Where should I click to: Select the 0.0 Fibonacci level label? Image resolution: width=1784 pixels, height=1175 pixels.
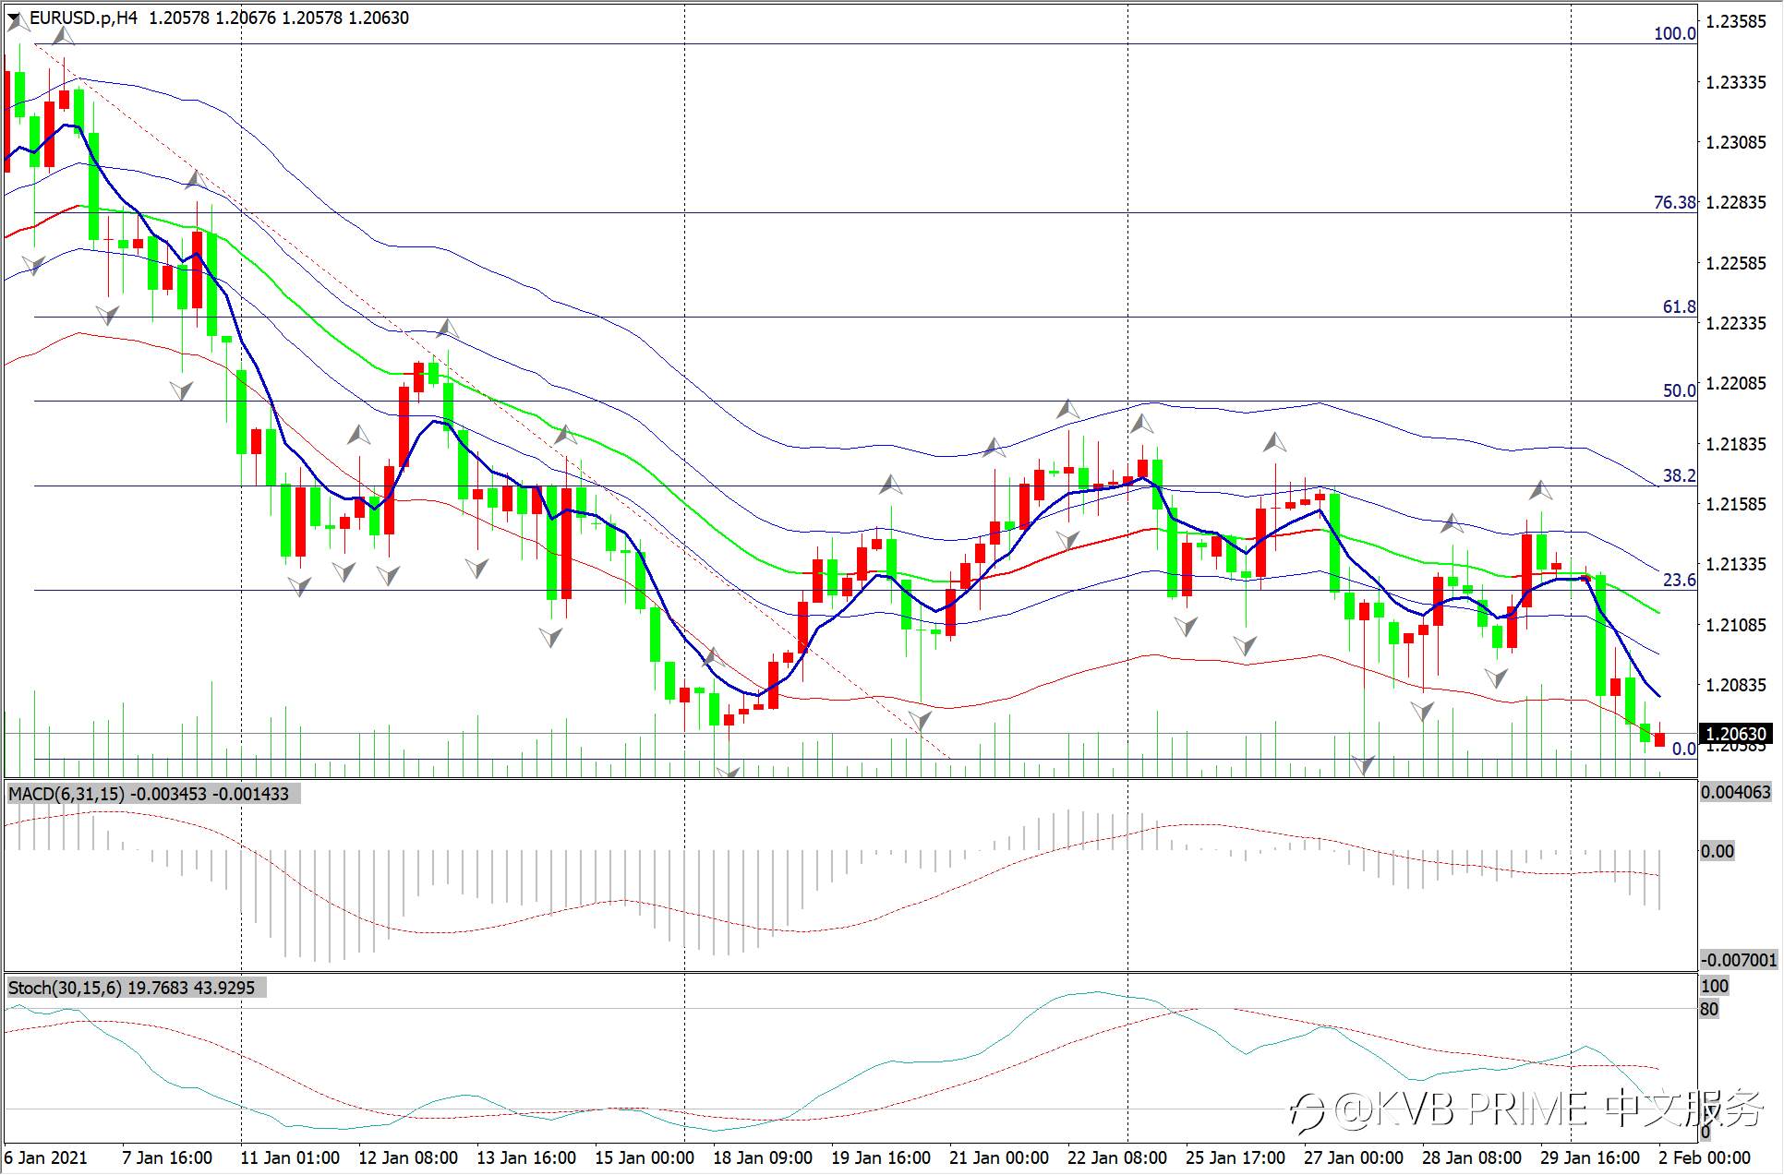[x=1683, y=749]
